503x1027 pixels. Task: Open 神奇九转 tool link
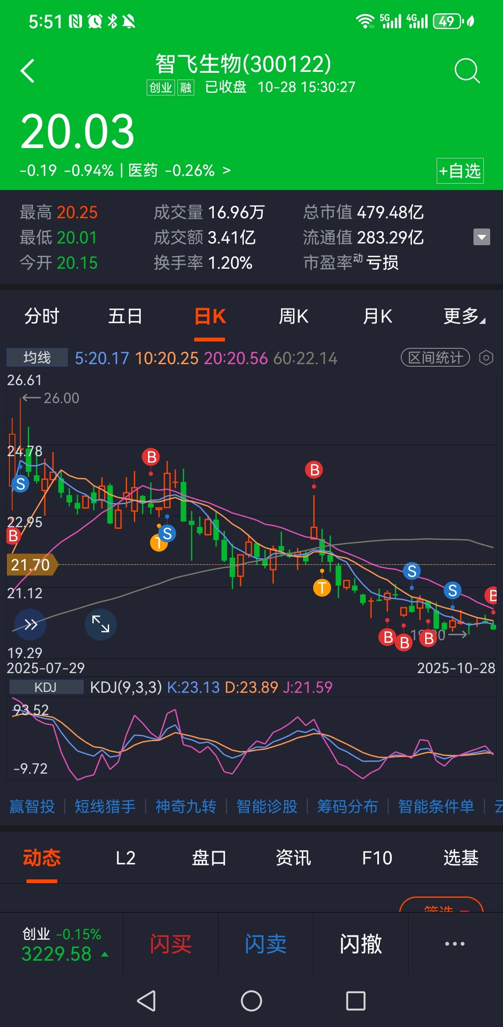click(186, 806)
